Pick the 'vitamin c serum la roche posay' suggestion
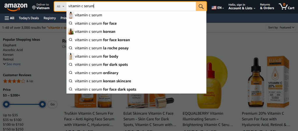The height and width of the screenshot is (131, 298). (102, 48)
